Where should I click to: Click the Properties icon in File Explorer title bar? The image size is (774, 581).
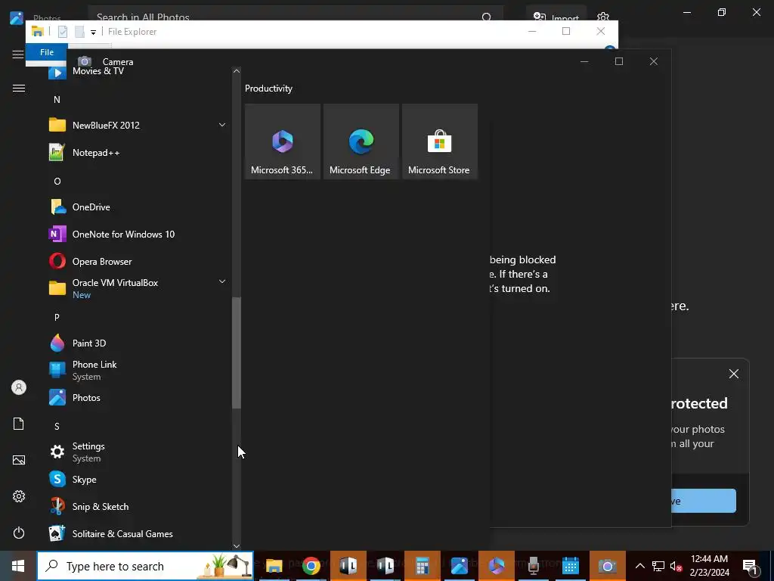63,32
